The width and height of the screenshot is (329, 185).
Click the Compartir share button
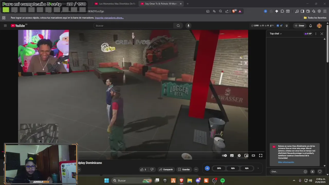pos(166,169)
